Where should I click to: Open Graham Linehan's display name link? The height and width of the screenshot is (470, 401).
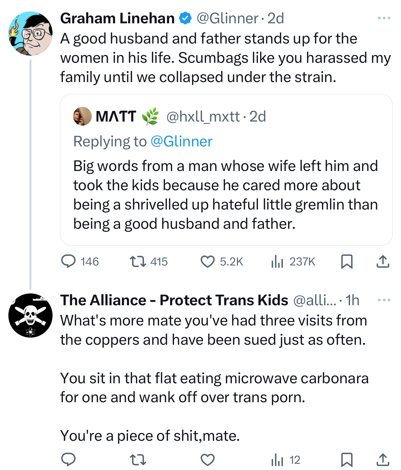click(x=117, y=18)
